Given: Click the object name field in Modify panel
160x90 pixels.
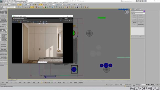Looking at the screenshot, I should (x=137, y=11).
